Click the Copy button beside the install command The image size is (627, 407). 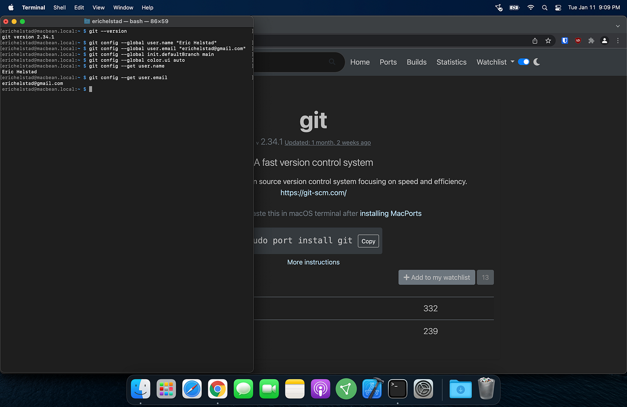(369, 241)
